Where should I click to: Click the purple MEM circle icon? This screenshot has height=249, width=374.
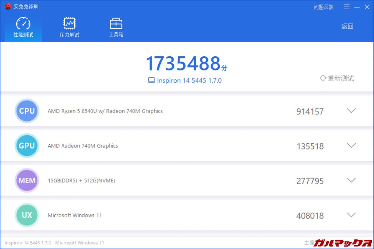tap(27, 180)
